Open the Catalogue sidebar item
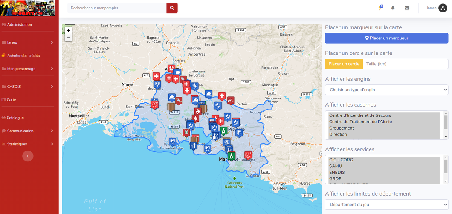Screen dimensions: 452x214 [15, 118]
